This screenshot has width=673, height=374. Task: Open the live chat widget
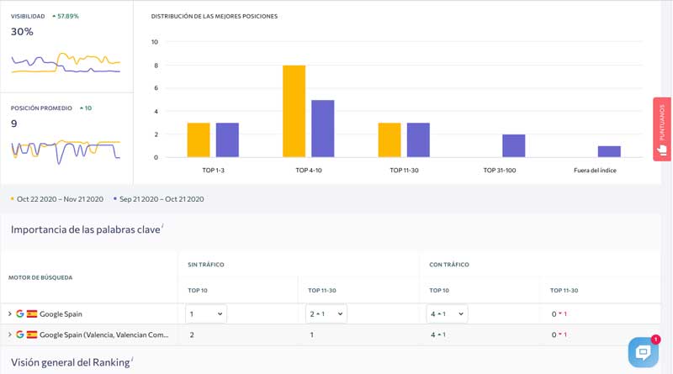(643, 352)
